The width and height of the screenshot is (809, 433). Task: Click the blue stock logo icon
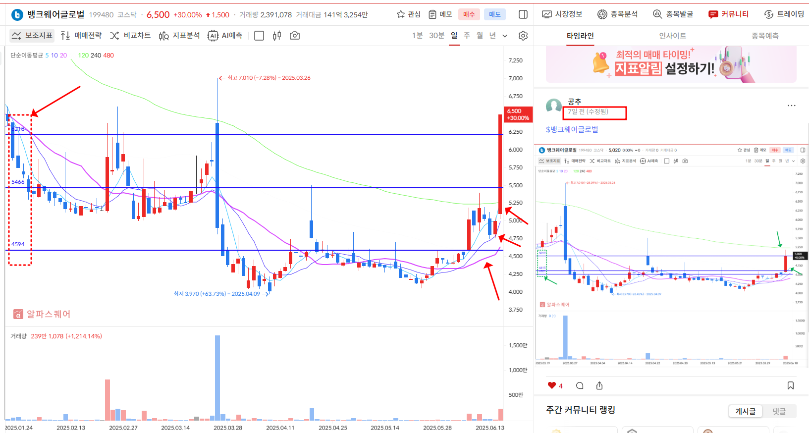tap(17, 15)
